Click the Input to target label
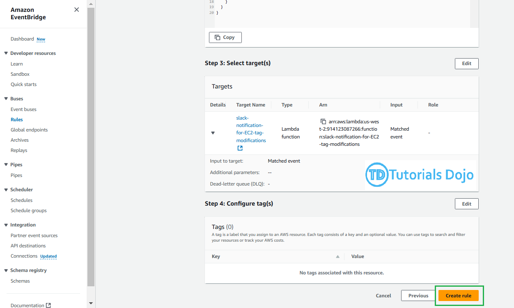514x308 pixels. pos(227,161)
